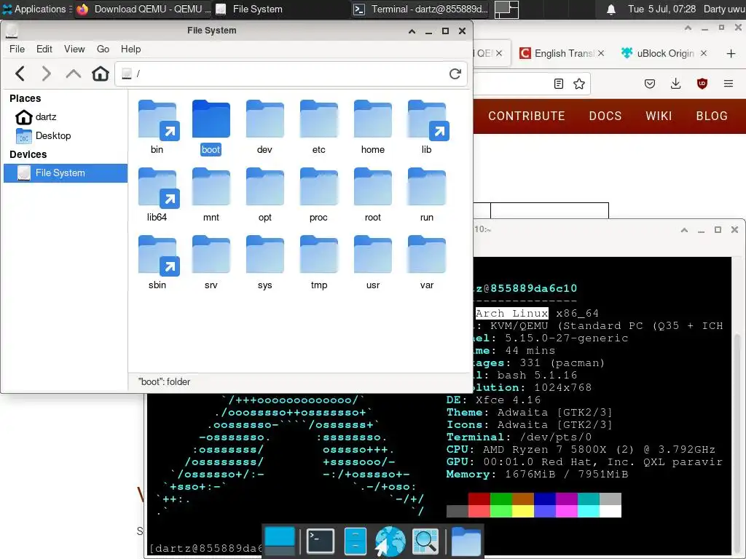Open the Help menu
The height and width of the screenshot is (559, 746).
[x=131, y=49]
